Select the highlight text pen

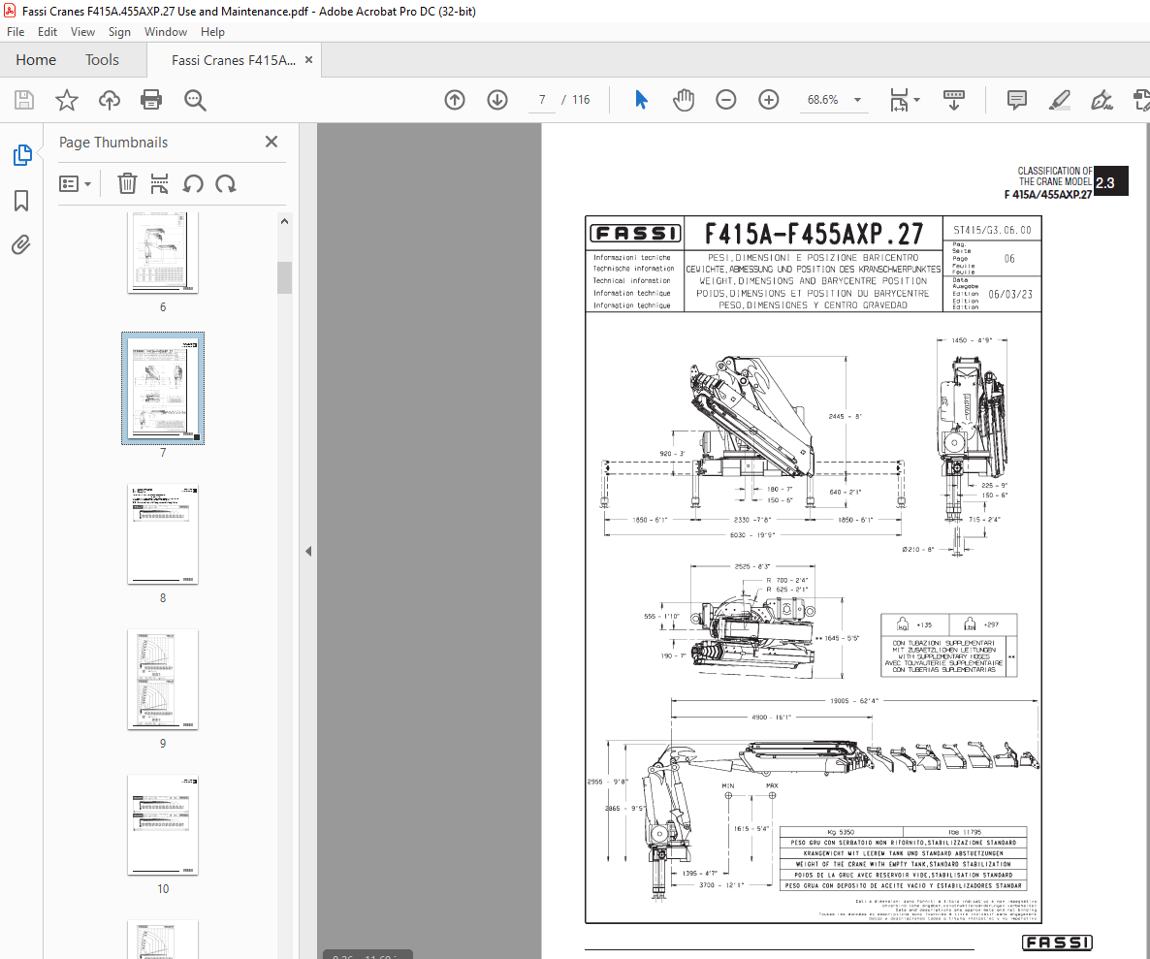tap(1059, 100)
